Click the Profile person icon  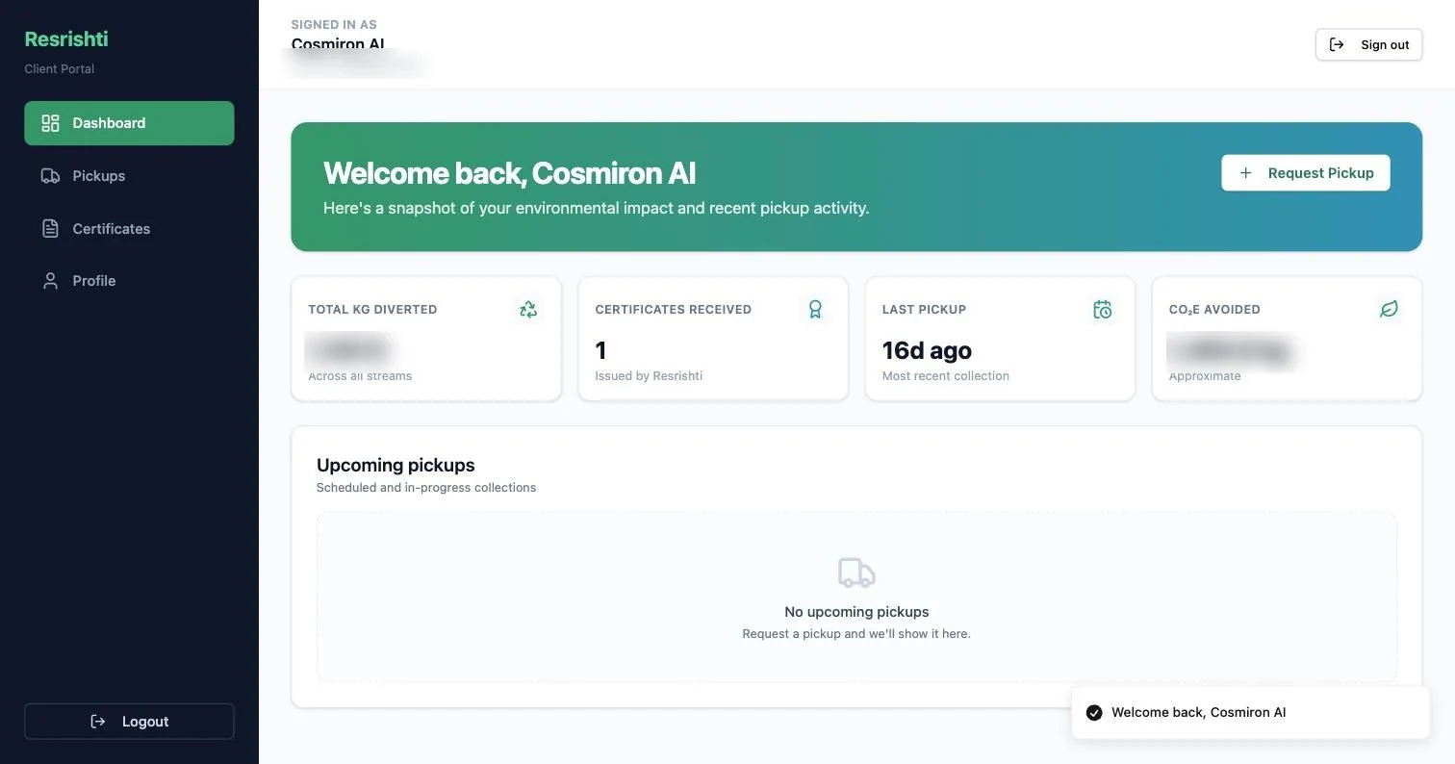coord(50,281)
